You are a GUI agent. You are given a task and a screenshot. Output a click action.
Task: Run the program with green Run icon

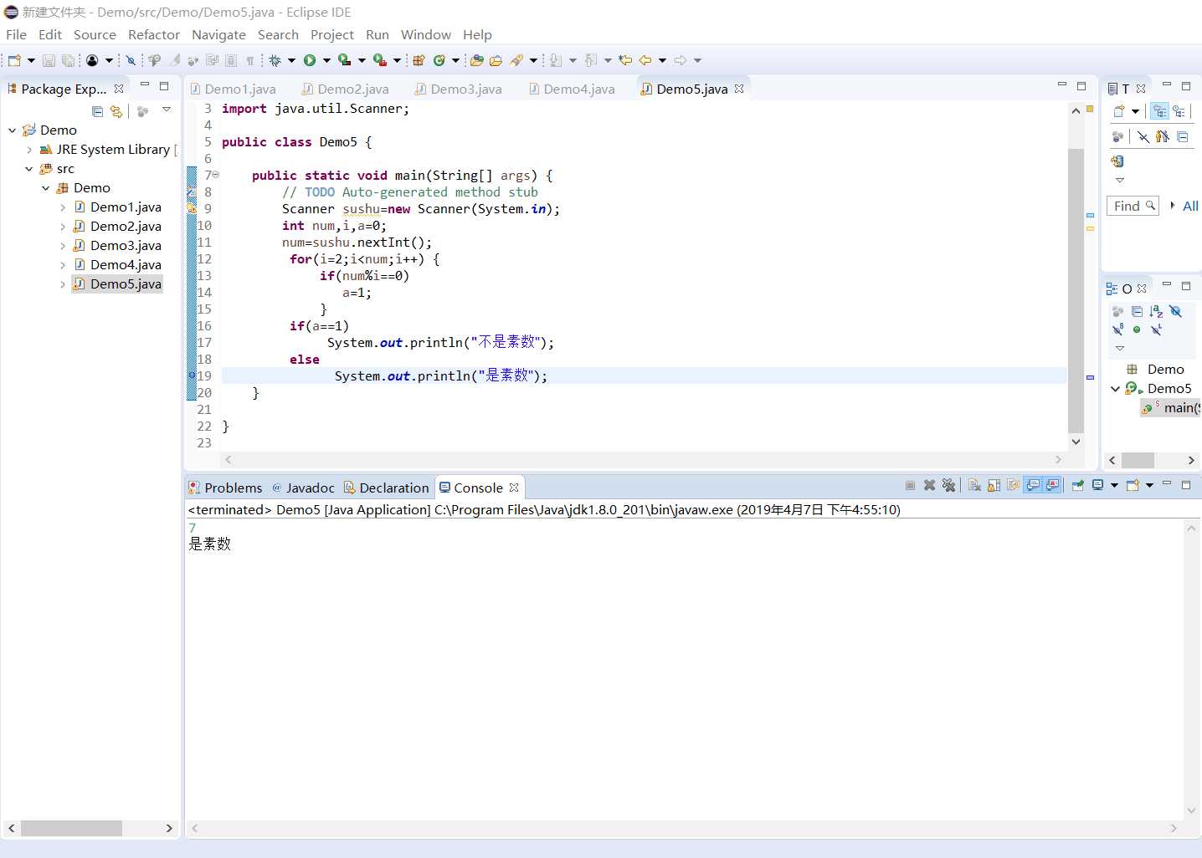coord(310,60)
